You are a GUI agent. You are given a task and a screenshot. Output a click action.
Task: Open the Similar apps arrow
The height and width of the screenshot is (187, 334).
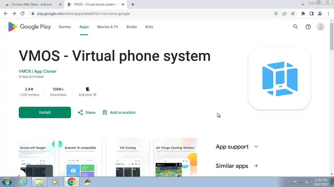click(x=256, y=166)
